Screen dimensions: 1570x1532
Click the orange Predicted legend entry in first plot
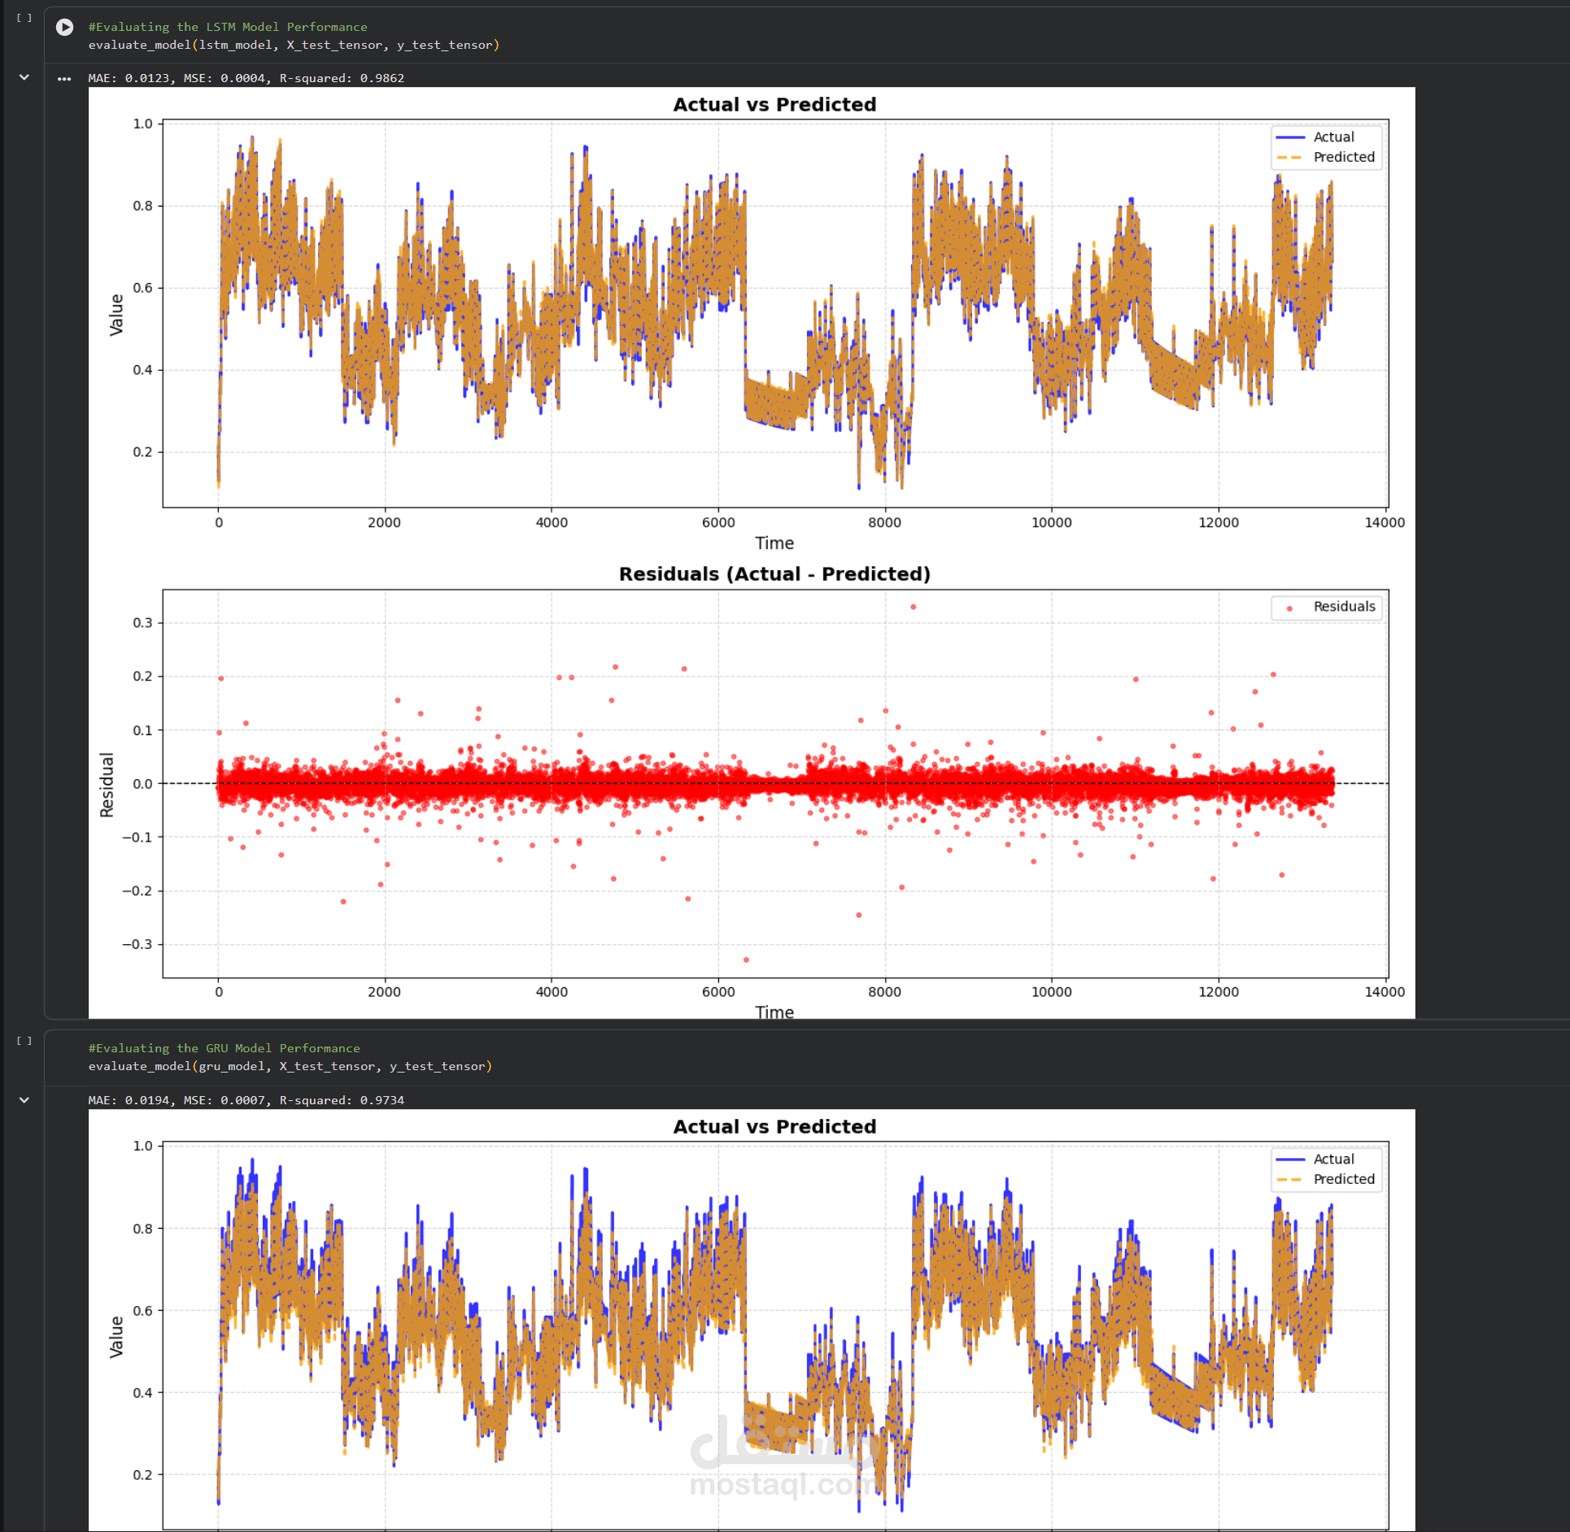pos(1342,157)
